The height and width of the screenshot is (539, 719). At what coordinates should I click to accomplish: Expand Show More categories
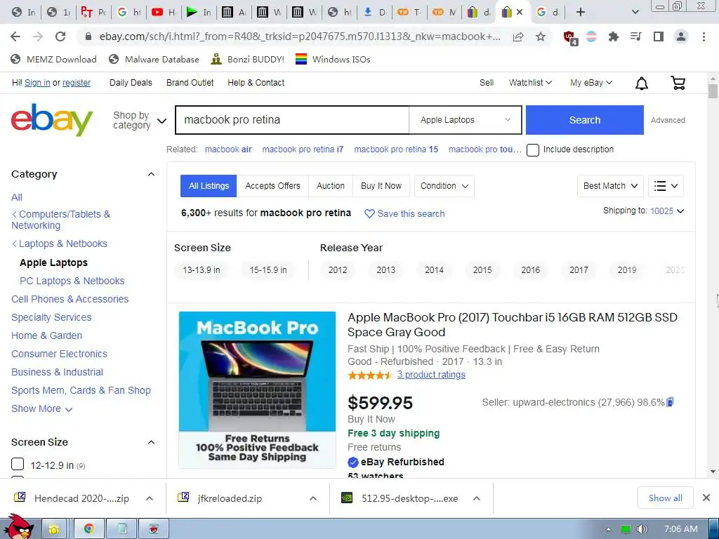(x=41, y=409)
